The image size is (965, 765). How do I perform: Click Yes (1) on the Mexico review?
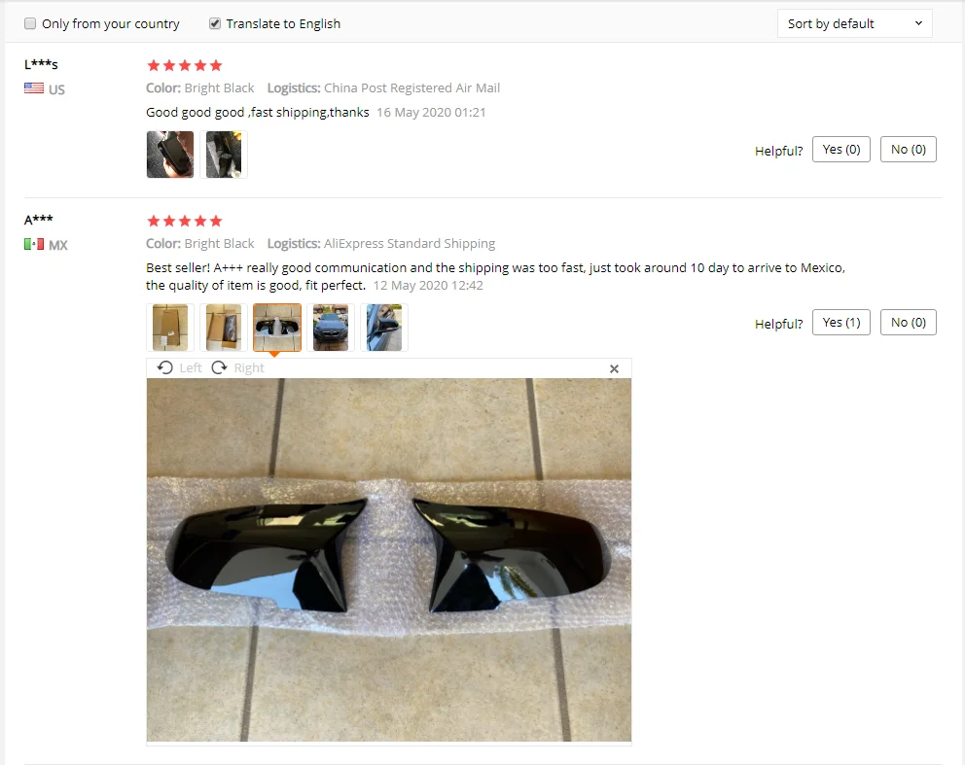click(840, 323)
